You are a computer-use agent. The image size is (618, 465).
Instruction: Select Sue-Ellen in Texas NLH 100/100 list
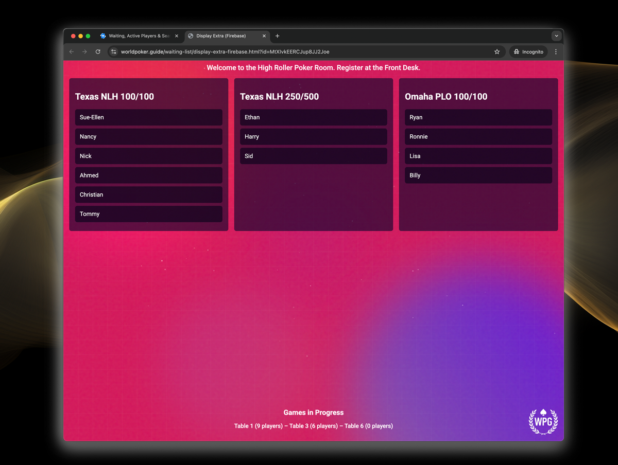148,117
